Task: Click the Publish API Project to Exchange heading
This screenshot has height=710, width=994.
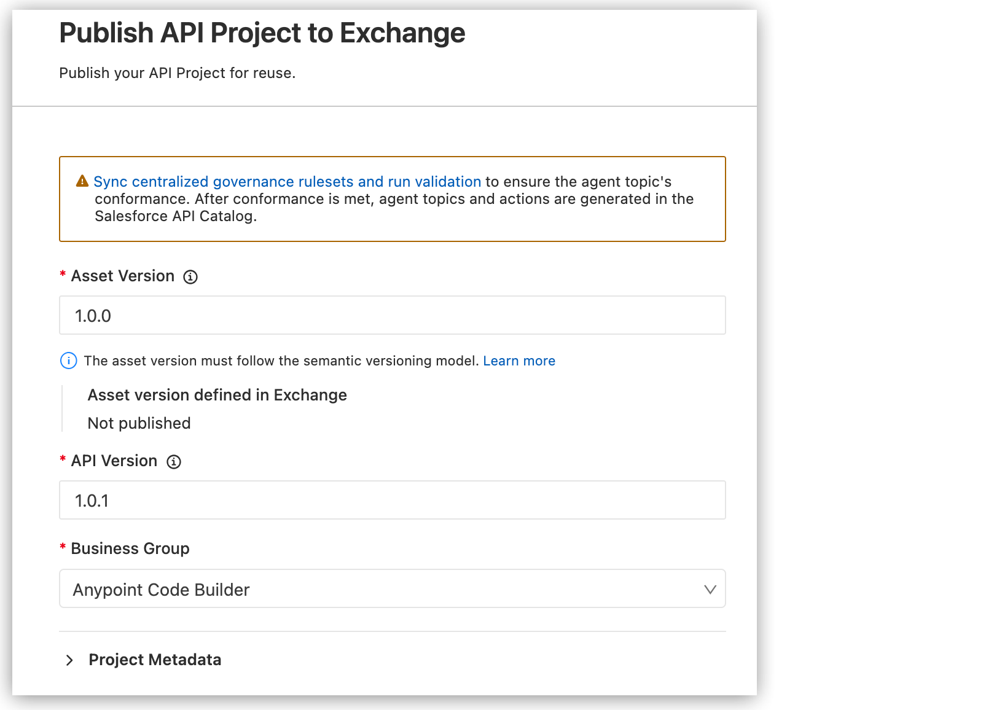Action: pyautogui.click(x=262, y=32)
